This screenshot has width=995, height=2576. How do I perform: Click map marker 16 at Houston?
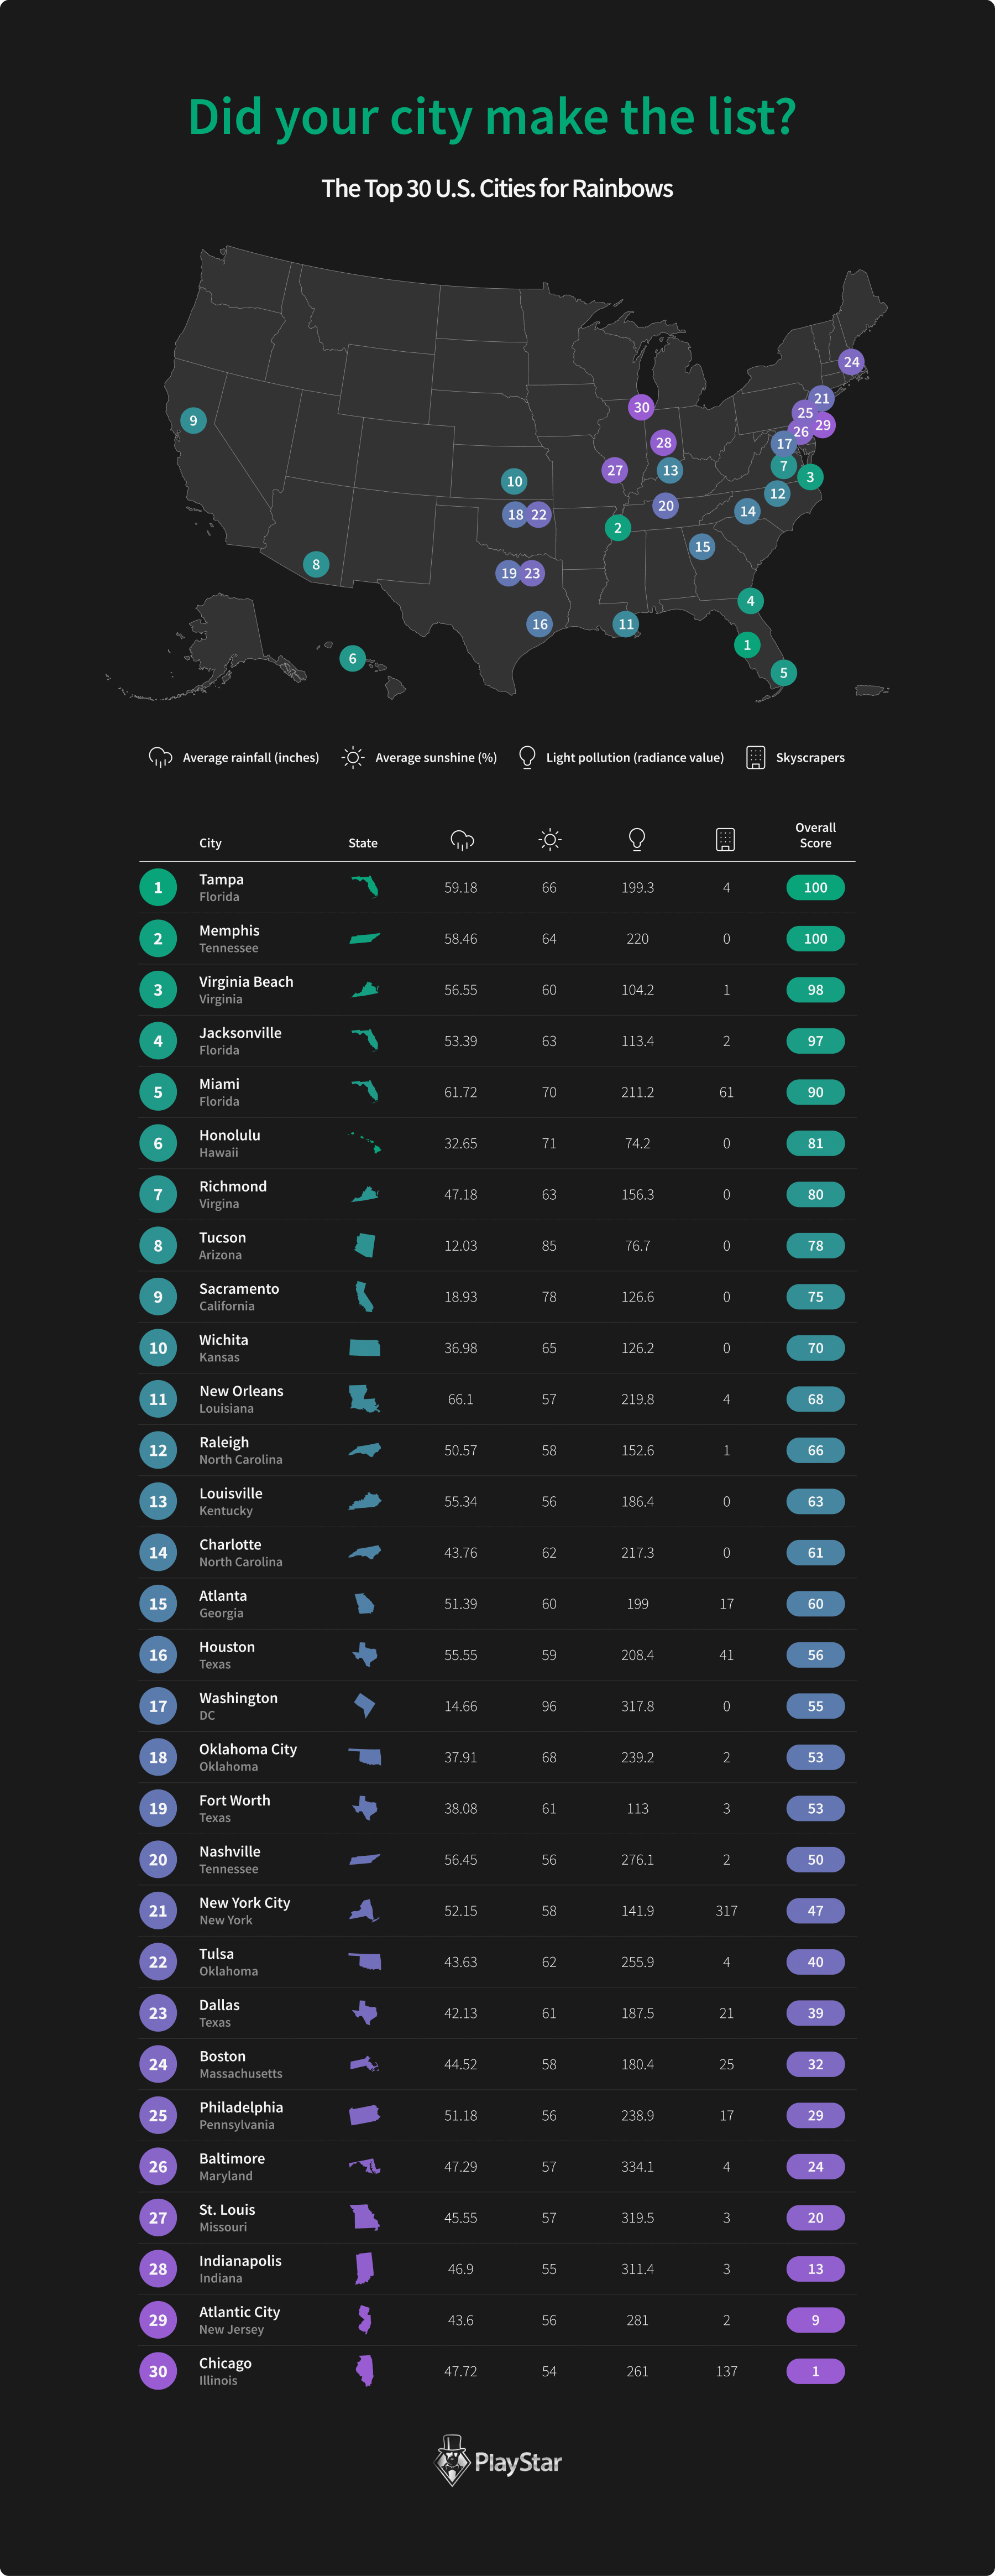tap(540, 624)
